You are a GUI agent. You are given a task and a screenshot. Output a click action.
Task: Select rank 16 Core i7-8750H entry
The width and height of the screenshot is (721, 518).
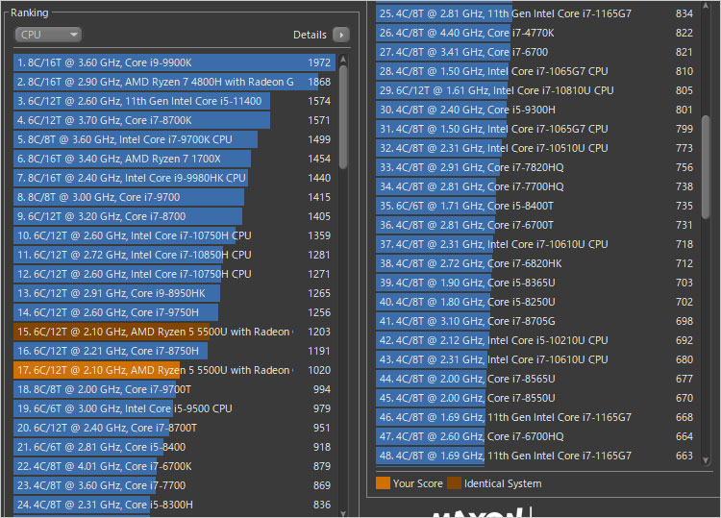click(x=175, y=351)
